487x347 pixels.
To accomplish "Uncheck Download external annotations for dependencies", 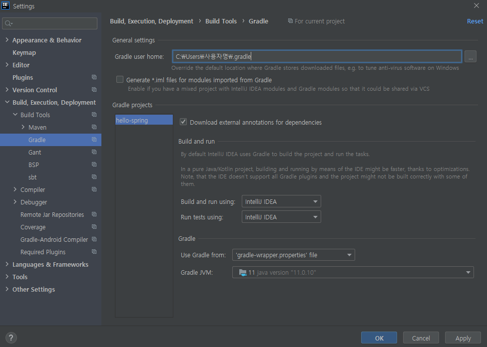I will click(183, 122).
